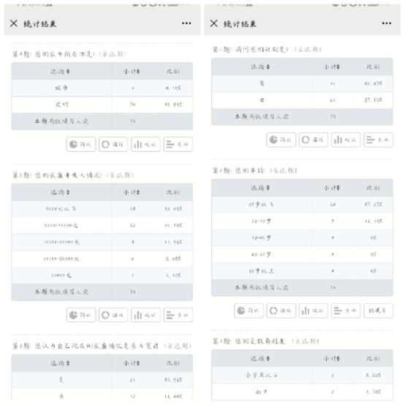Toggle 隐藏零 hide-zero button under age table
This screenshot has height=404, width=404.
tap(378, 310)
